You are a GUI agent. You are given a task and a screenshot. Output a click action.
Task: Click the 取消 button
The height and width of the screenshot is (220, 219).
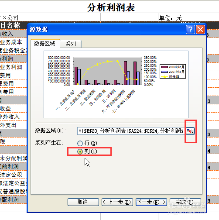coord(83,202)
